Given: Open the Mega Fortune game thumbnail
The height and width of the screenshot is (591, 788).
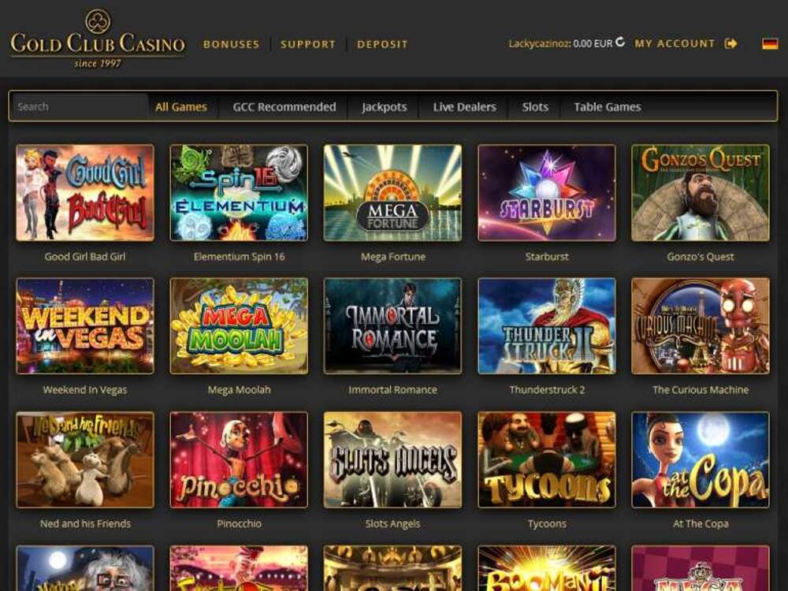Looking at the screenshot, I should coord(392,193).
